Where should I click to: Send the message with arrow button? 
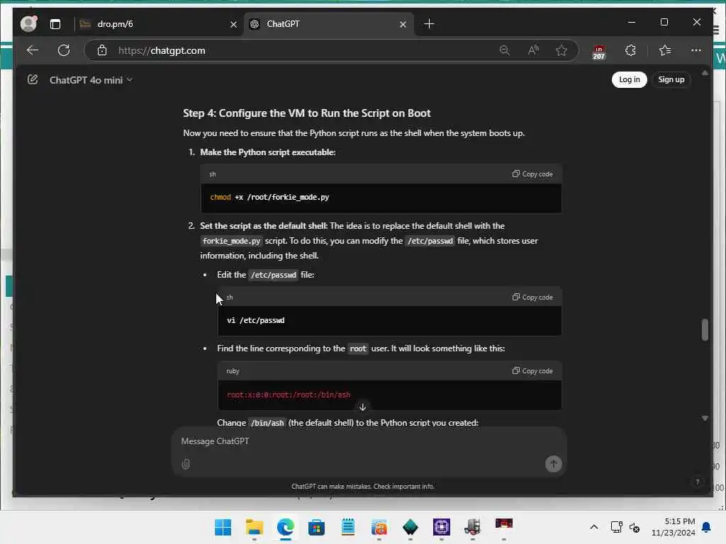[553, 464]
